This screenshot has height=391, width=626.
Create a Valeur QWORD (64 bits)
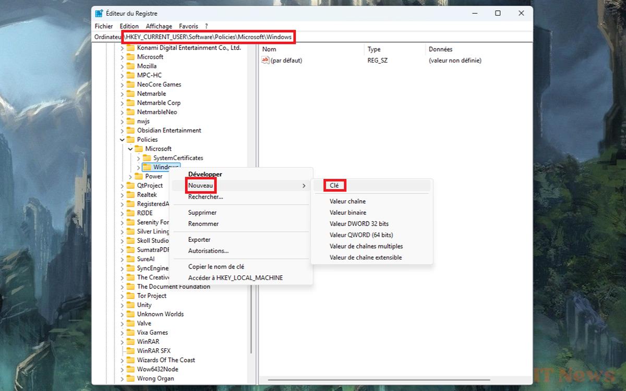tap(371, 235)
